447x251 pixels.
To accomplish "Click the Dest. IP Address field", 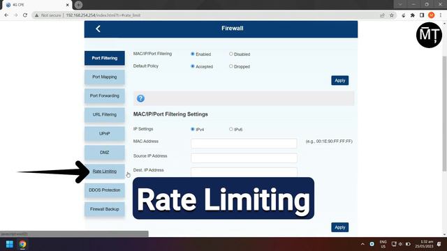I will click(x=244, y=172).
